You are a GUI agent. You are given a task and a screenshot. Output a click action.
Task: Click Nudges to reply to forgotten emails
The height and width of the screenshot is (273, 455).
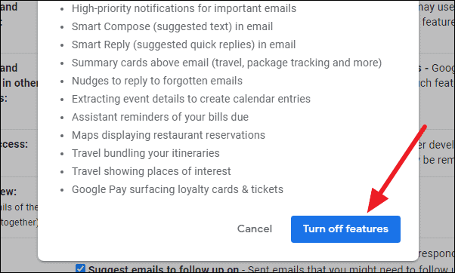[157, 81]
